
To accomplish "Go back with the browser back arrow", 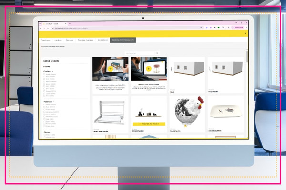I will pos(41,28).
